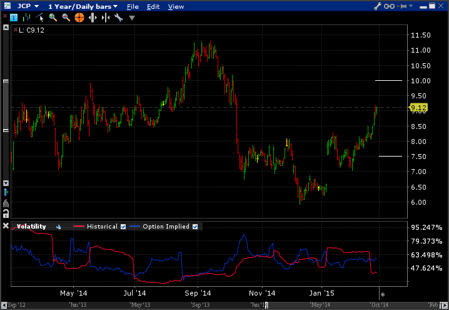The height and width of the screenshot is (310, 449).
Task: Uncheck the Option Implied volatility checkbox
Action: (x=195, y=227)
